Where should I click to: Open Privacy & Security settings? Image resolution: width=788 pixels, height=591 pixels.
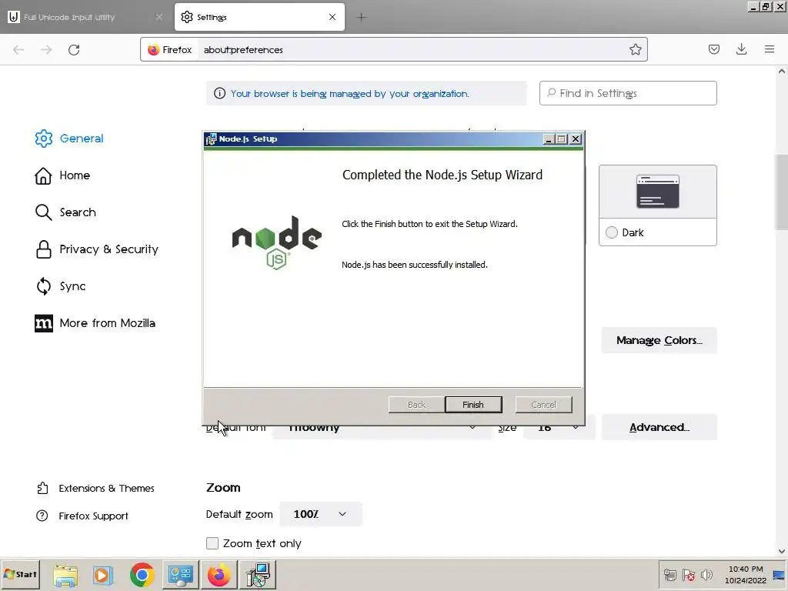click(x=96, y=249)
